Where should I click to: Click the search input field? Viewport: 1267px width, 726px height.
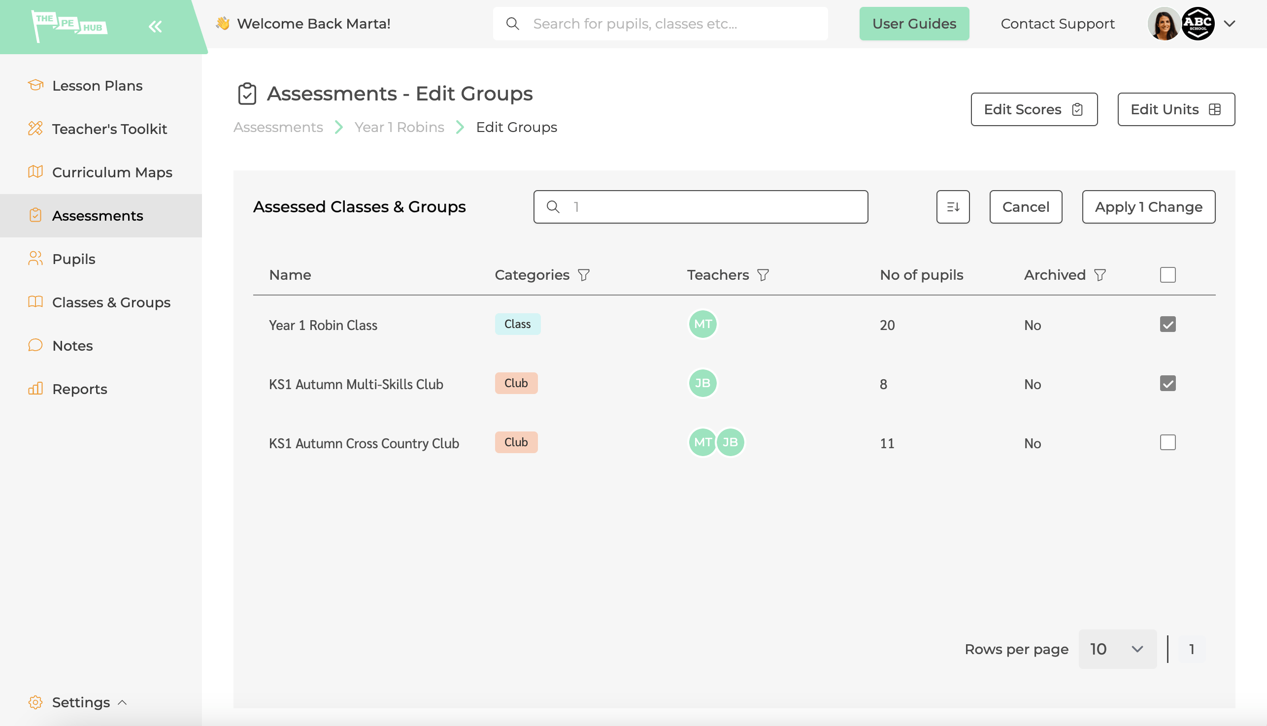click(x=700, y=206)
